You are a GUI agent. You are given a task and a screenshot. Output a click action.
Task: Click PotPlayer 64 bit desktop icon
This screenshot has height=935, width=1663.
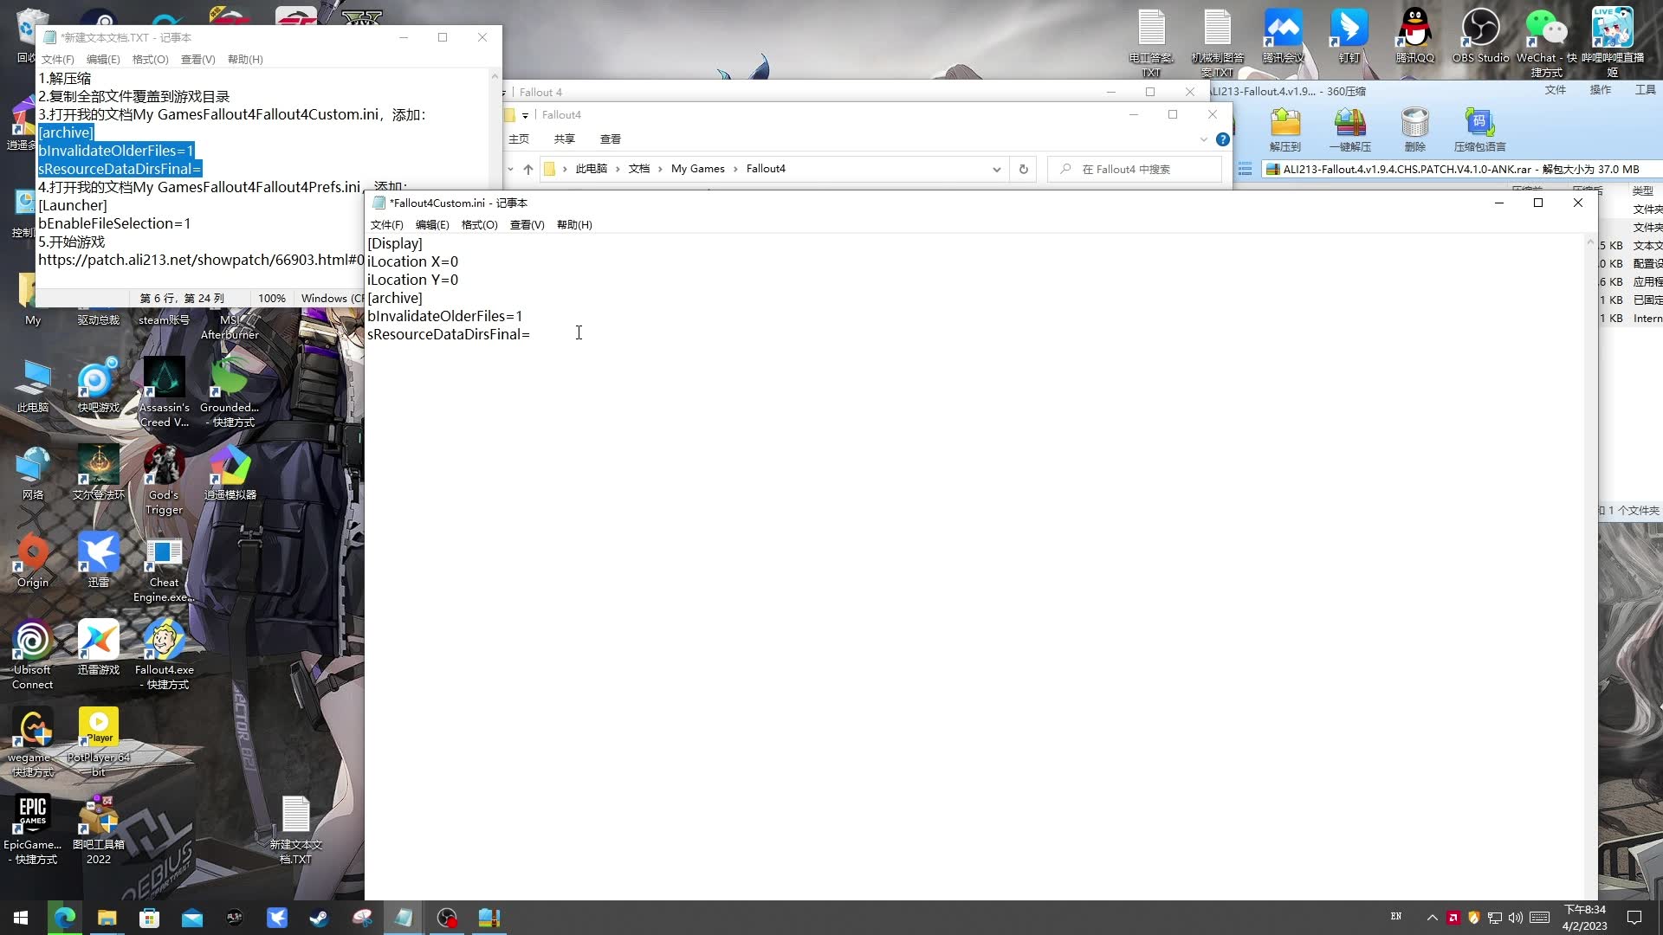point(99,742)
